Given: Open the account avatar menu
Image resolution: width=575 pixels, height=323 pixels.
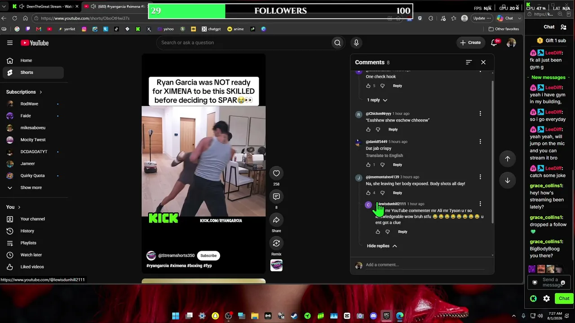Looking at the screenshot, I should click(x=511, y=43).
